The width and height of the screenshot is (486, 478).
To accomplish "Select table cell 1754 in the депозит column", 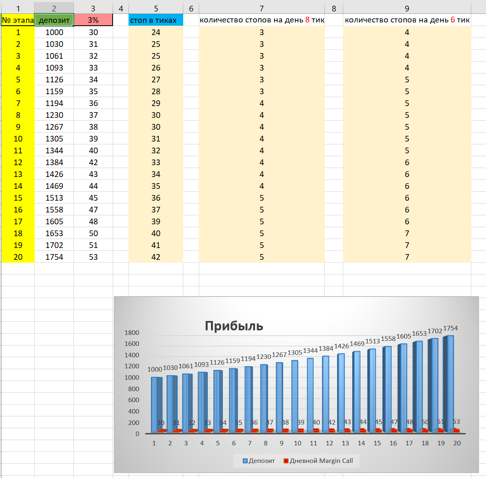I will pos(54,257).
